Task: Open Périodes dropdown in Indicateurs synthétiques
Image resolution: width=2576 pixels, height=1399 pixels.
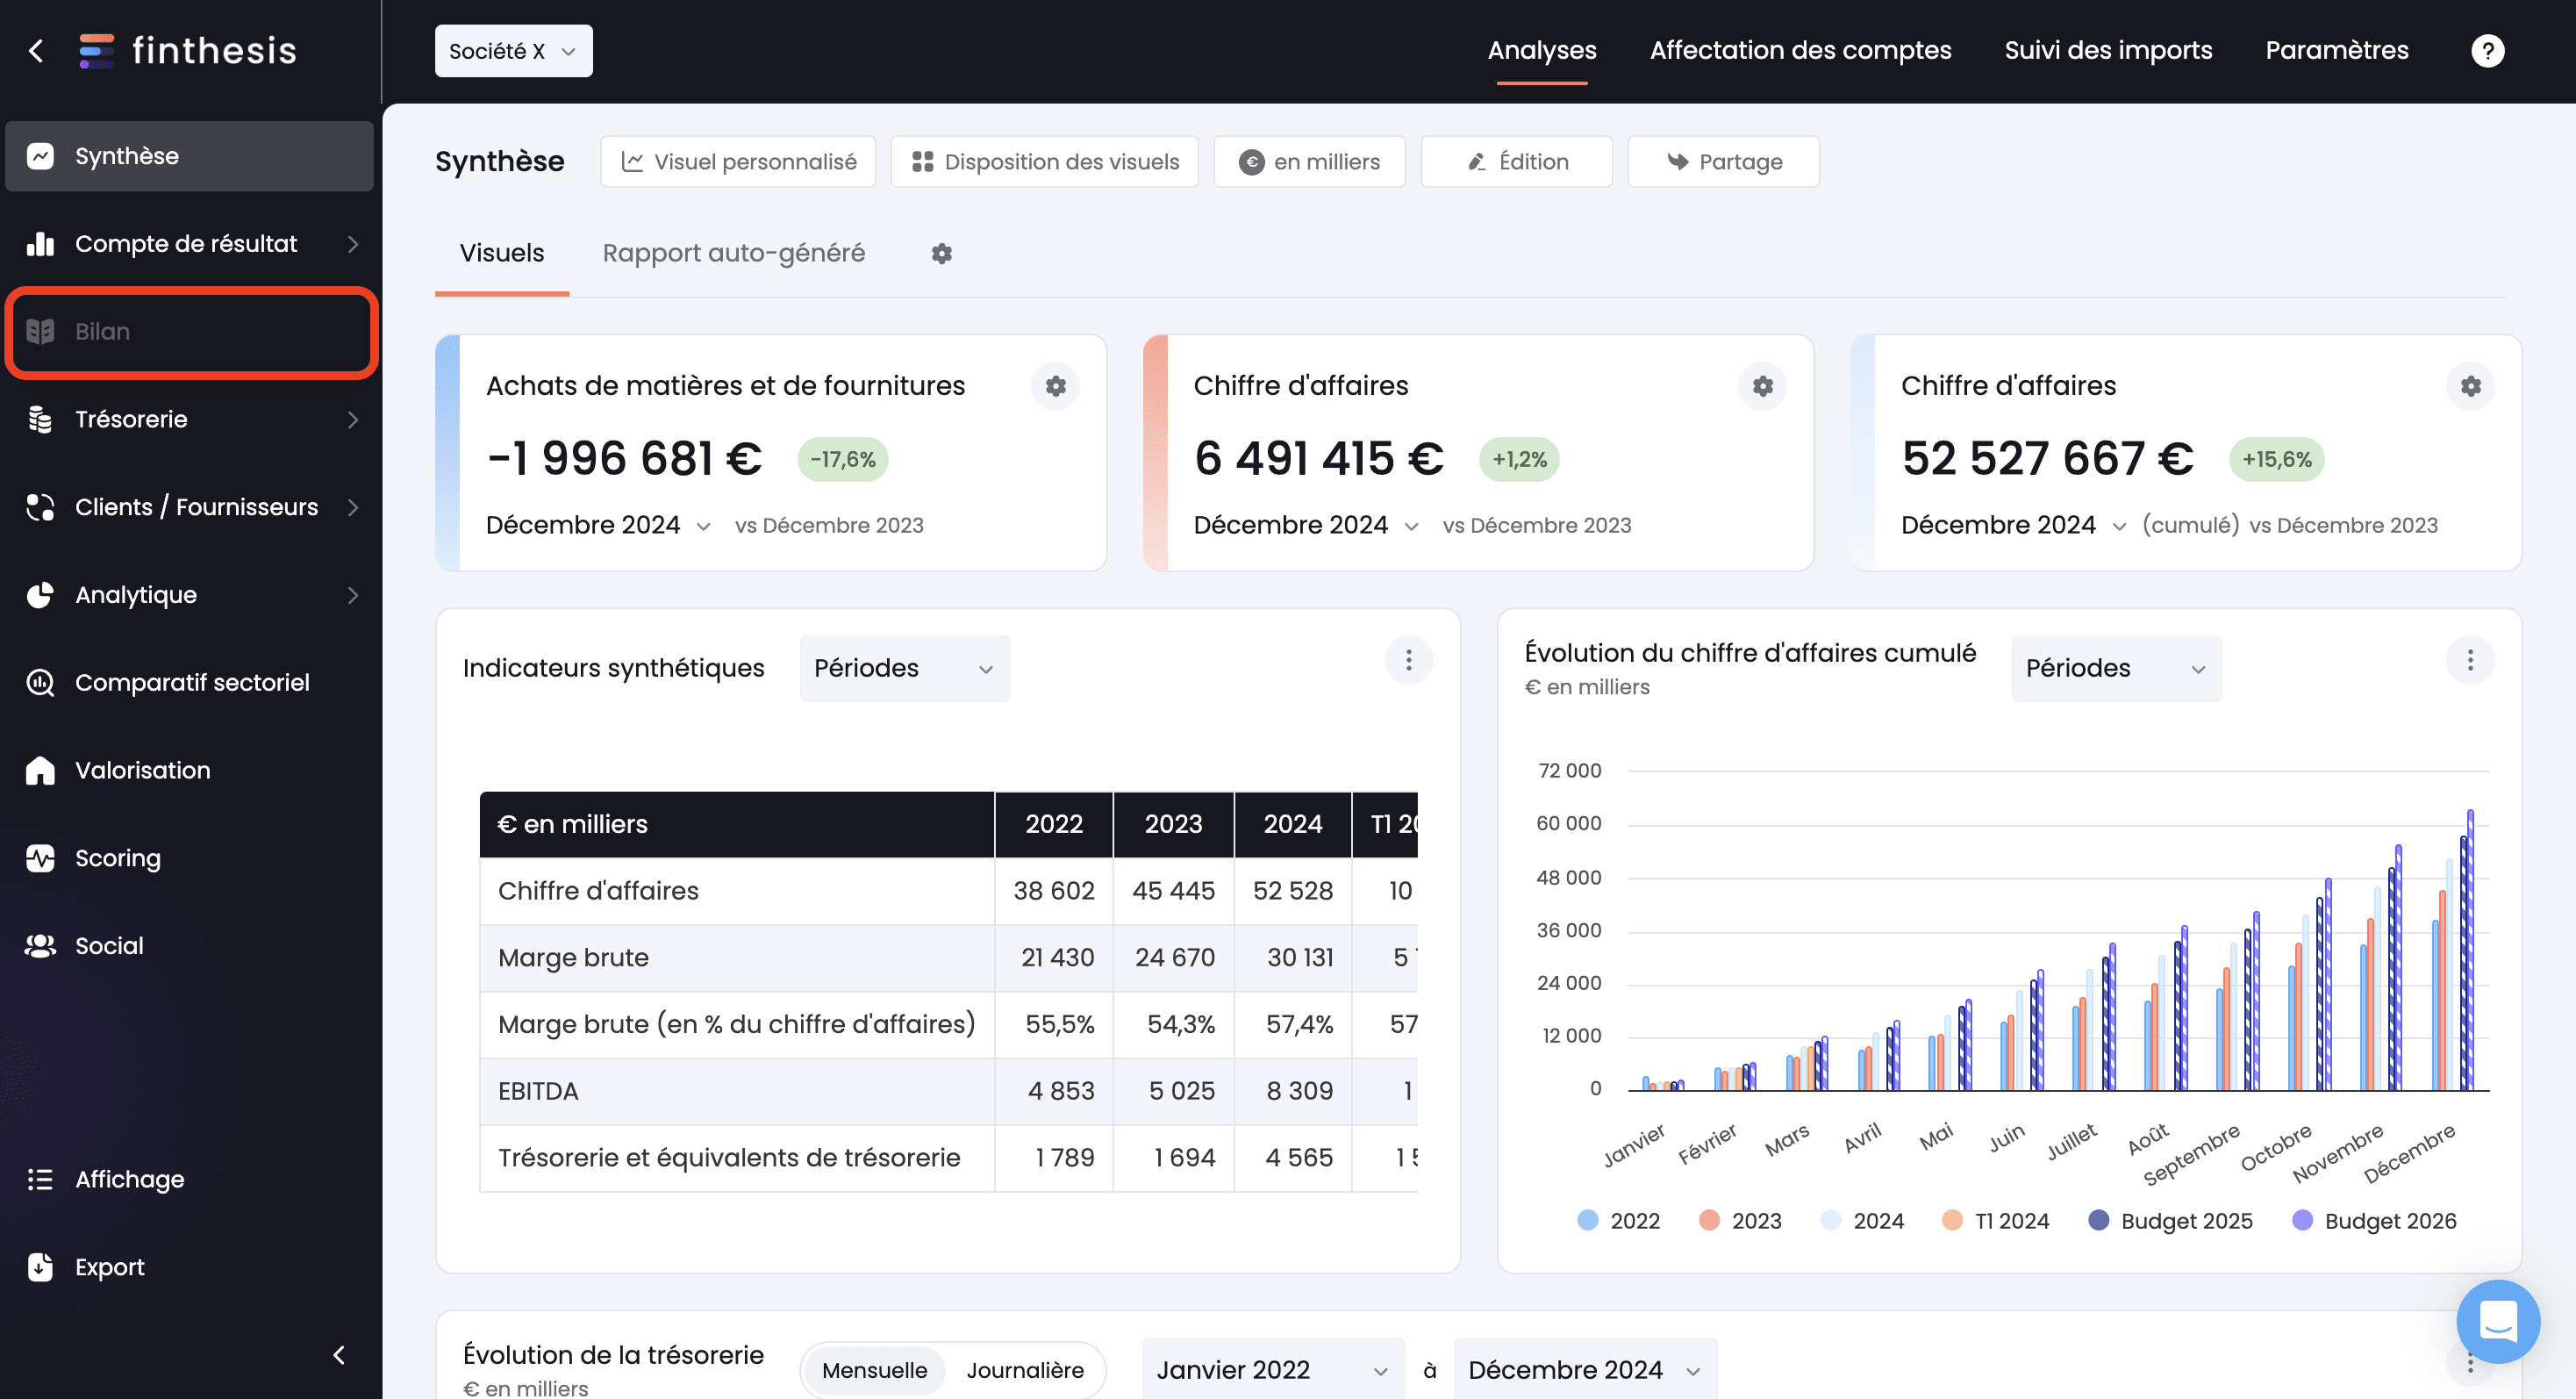Action: 904,668
